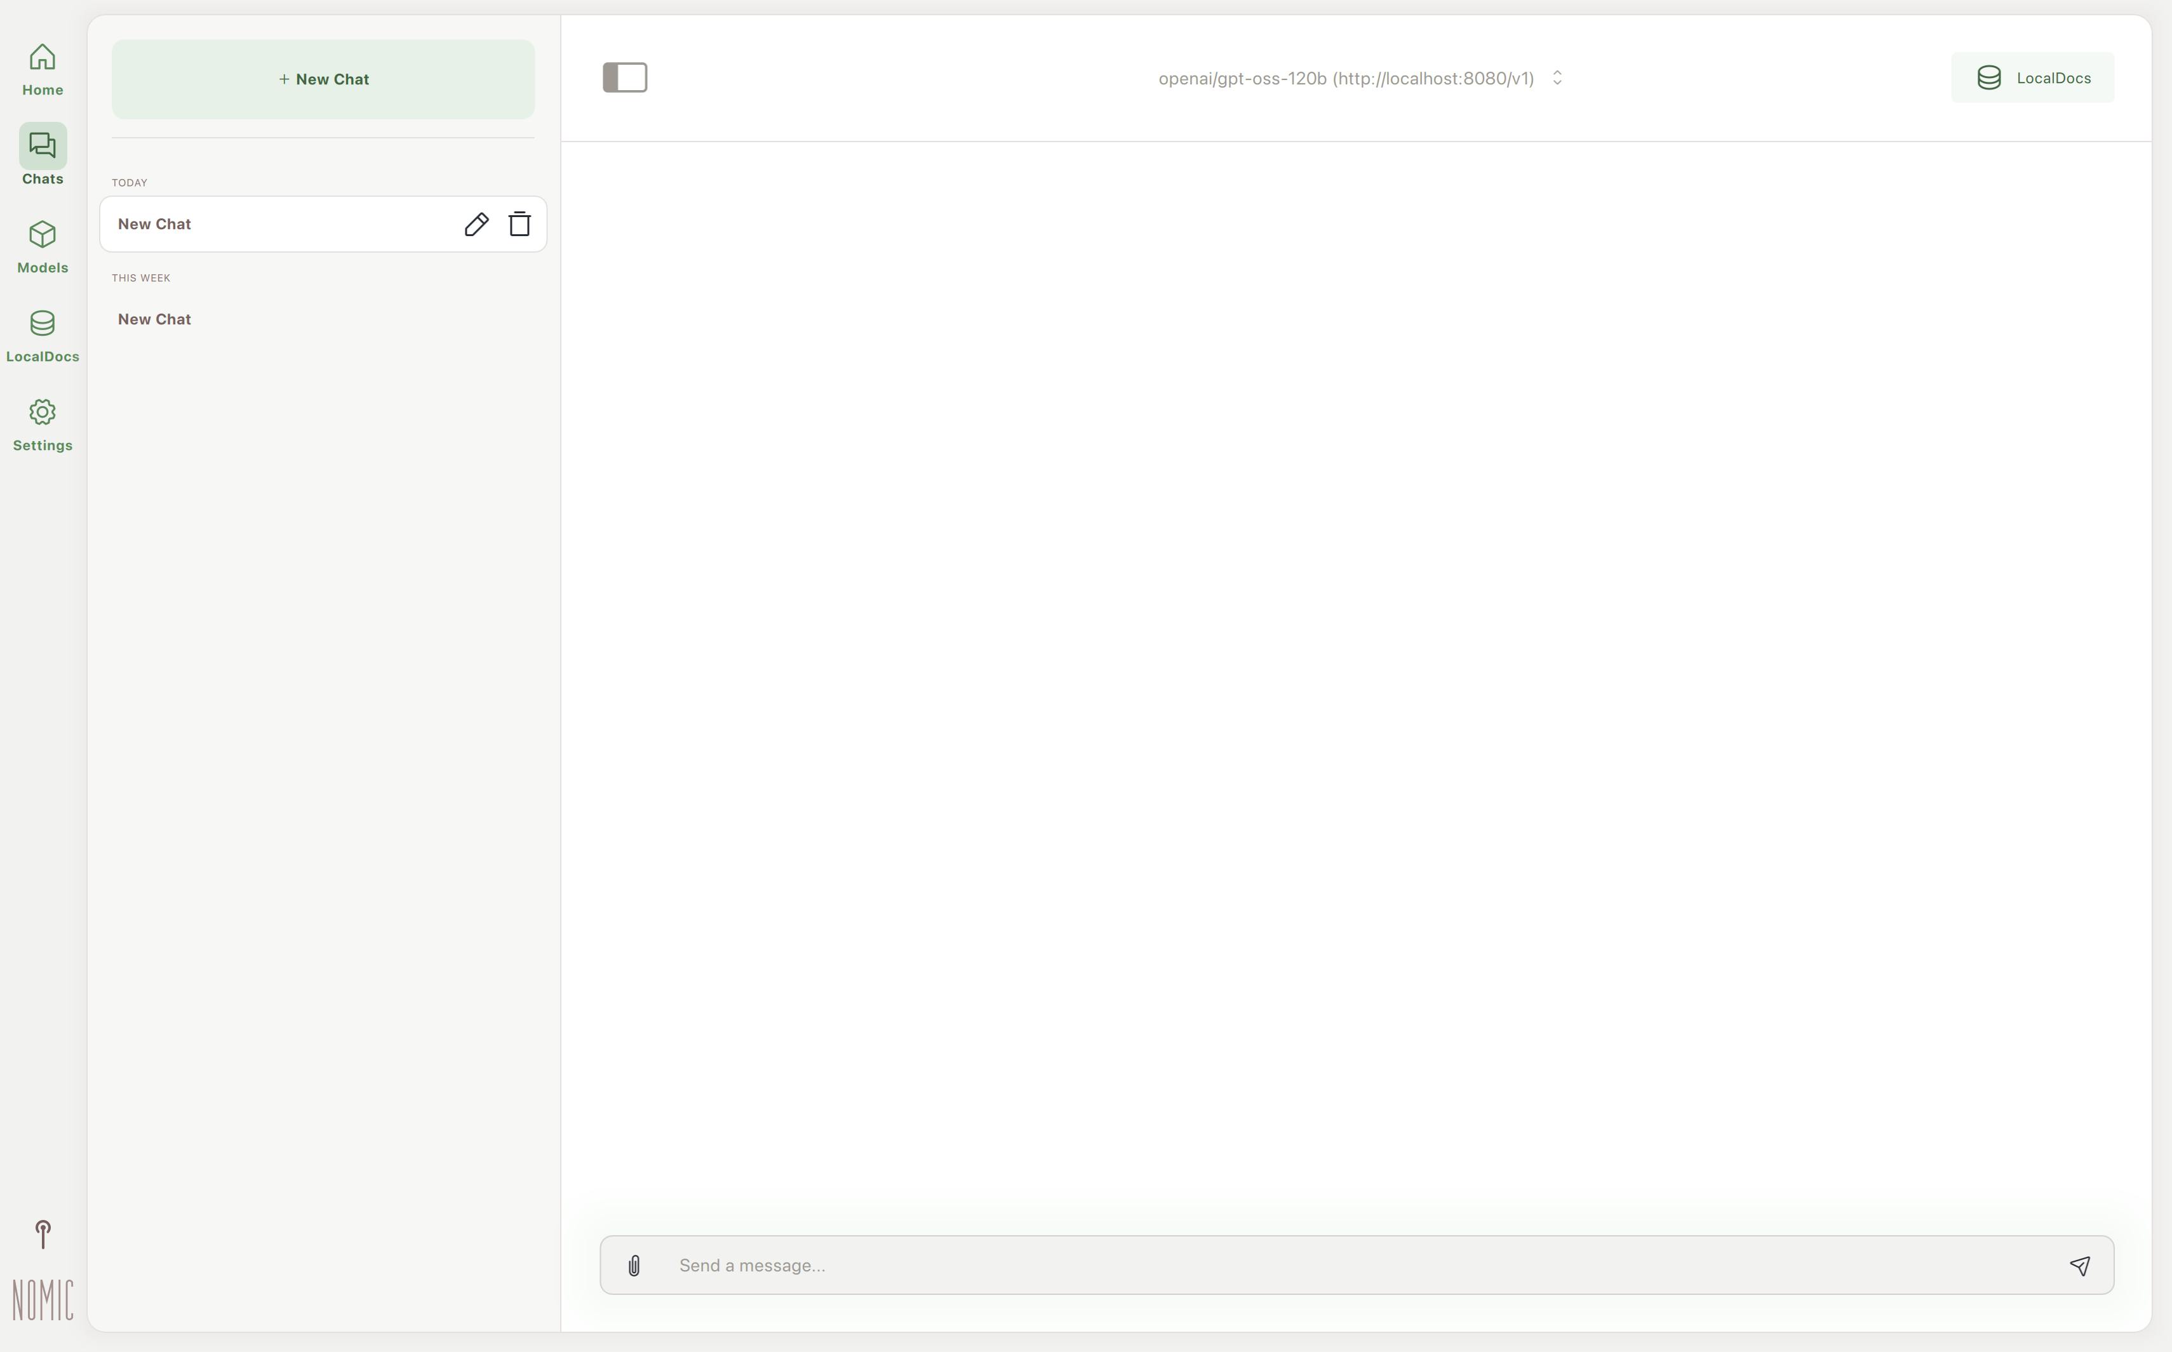2172x1352 pixels.
Task: Delete today's chat with trash icon
Action: (520, 225)
